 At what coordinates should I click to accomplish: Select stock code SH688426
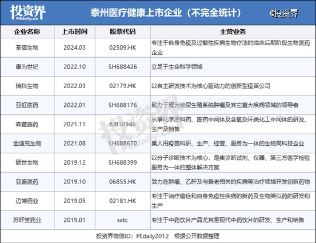tap(122, 67)
